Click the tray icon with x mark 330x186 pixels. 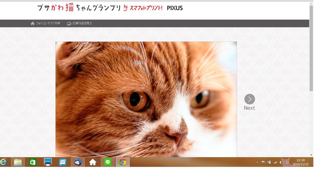[287, 162]
